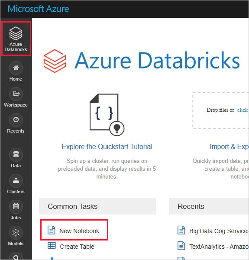Go to Home in the sidebar
249x260 pixels.
[x=16, y=68]
